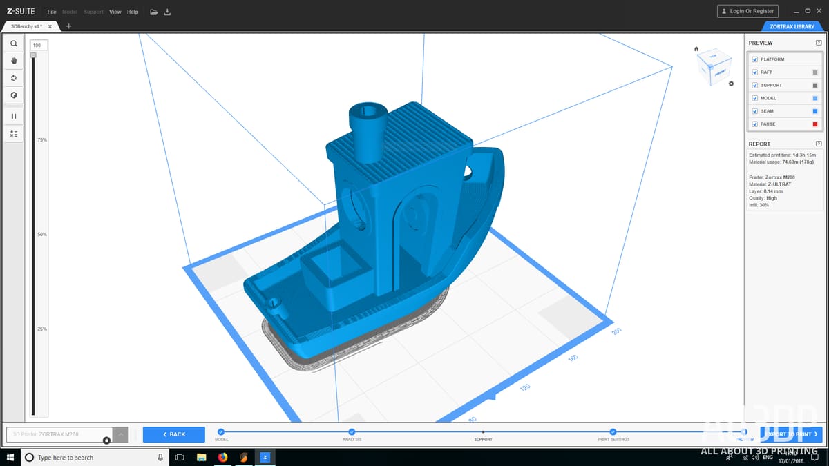The width and height of the screenshot is (829, 466).
Task: Click Login Or Register
Action: point(748,11)
